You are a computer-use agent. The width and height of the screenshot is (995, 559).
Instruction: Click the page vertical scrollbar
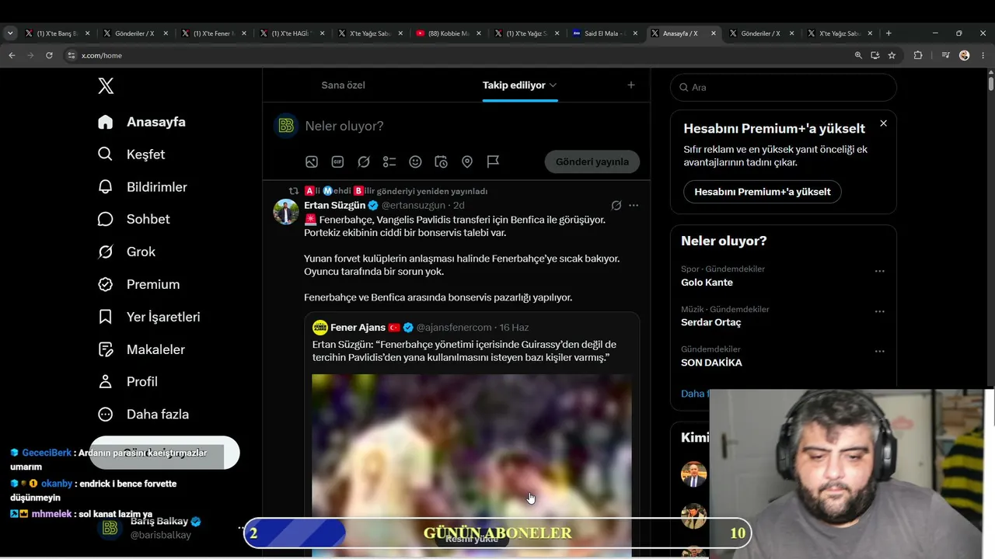990,83
